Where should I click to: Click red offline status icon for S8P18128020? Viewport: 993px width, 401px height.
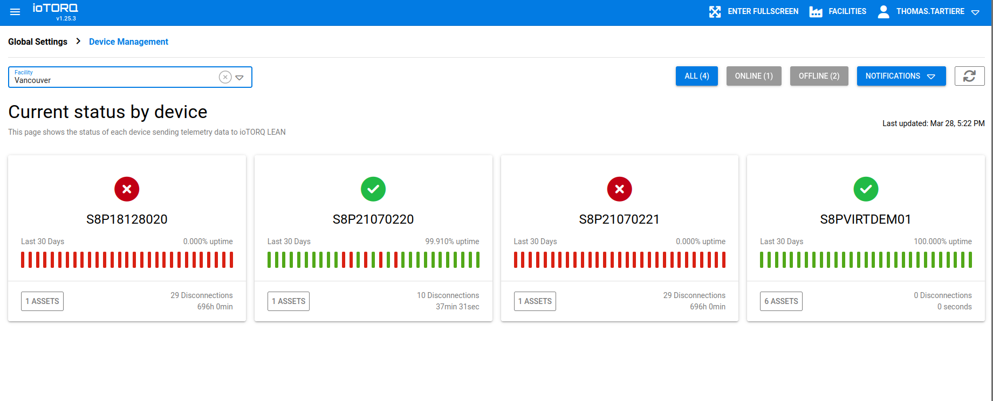pyautogui.click(x=127, y=189)
